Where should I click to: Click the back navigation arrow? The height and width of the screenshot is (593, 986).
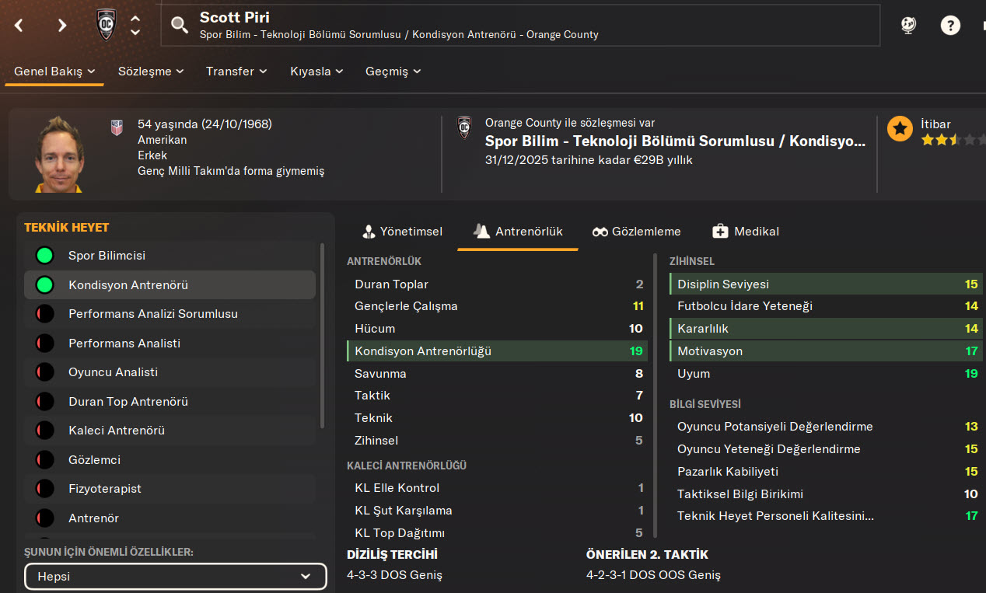click(x=19, y=25)
